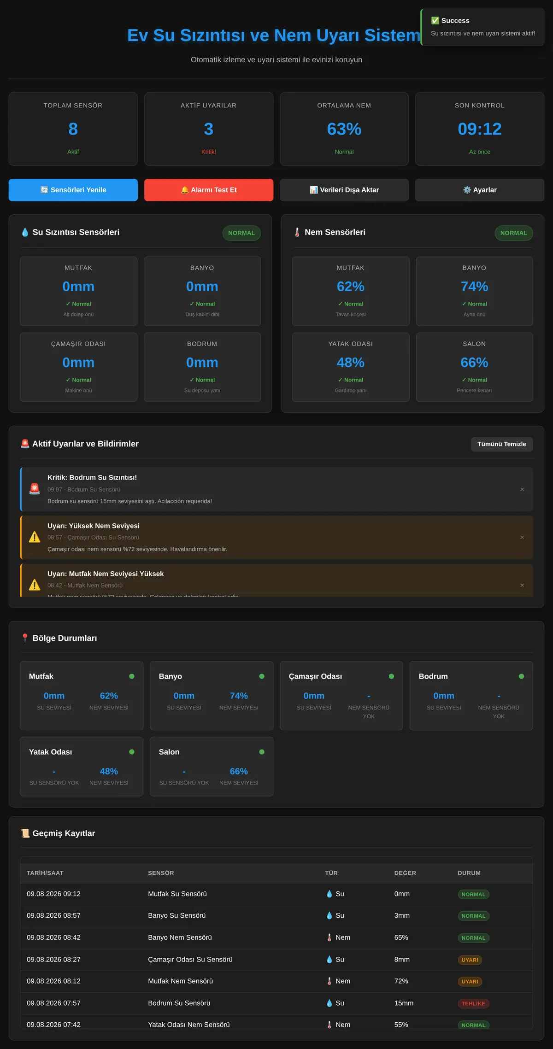Click the bell icon on Alarmı Test Et

click(185, 190)
